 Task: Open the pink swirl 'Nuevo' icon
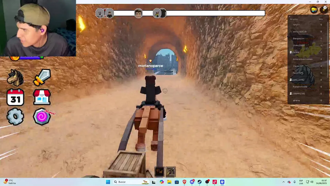[42, 117]
